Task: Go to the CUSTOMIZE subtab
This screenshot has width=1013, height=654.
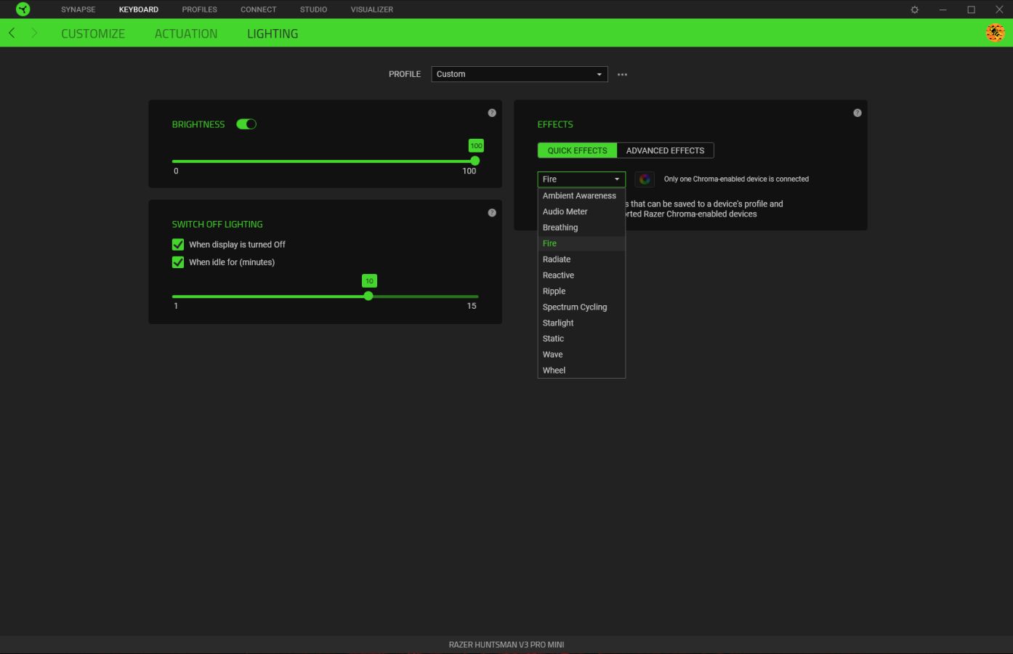Action: pos(93,33)
